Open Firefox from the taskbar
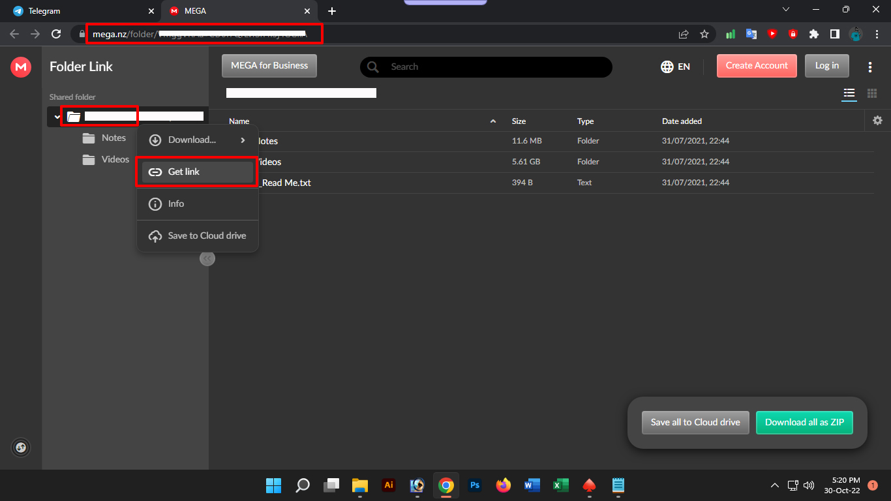 click(x=504, y=485)
